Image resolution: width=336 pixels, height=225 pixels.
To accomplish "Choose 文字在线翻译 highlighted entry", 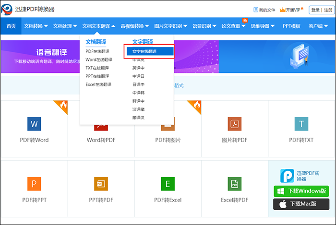I will [x=150, y=51].
